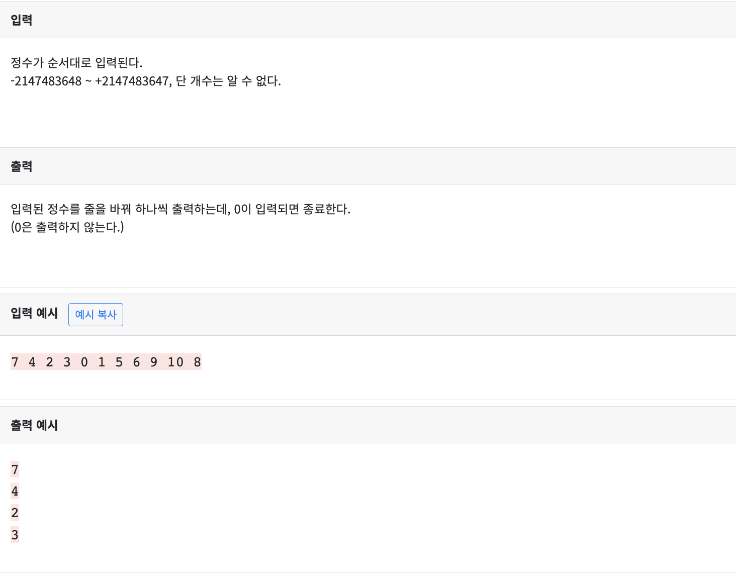Click the number 7 in the sample input
This screenshot has height=574, width=736.
click(15, 362)
